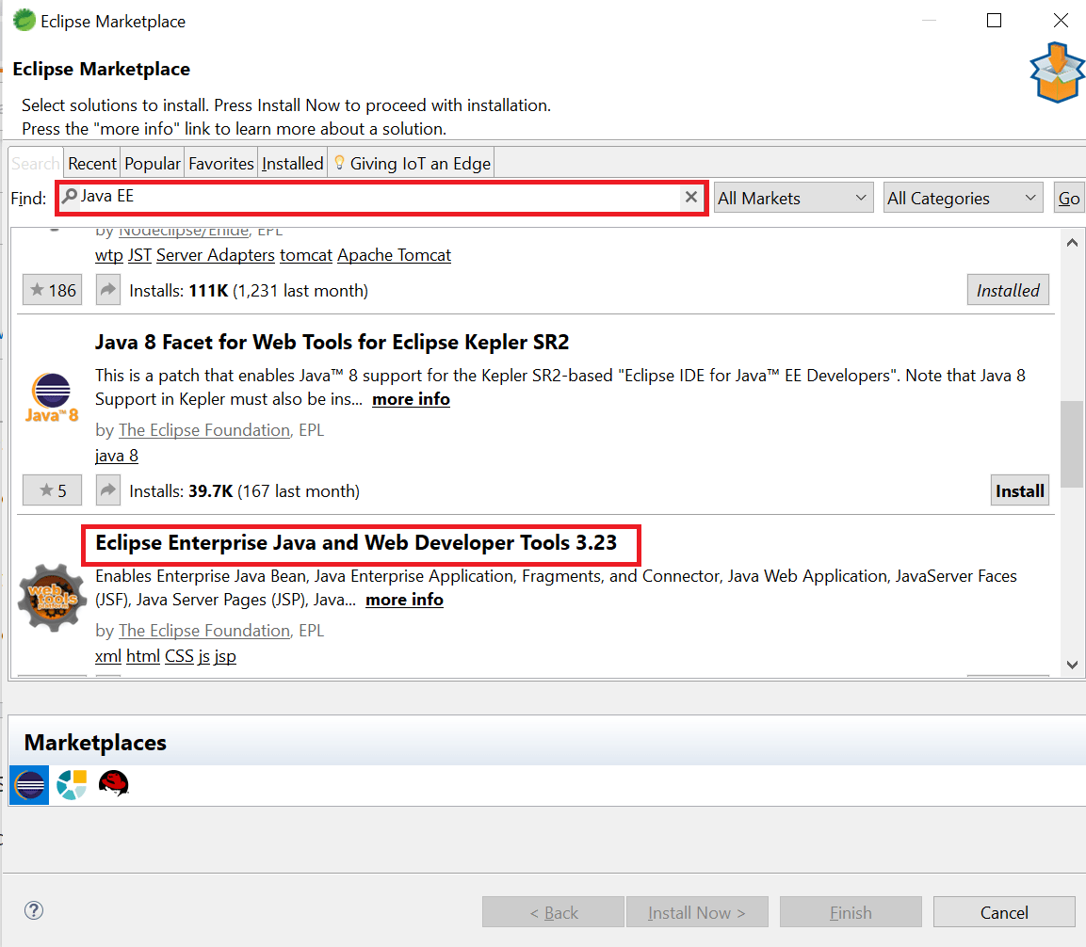Open the All Markets dropdown

pyautogui.click(x=794, y=198)
